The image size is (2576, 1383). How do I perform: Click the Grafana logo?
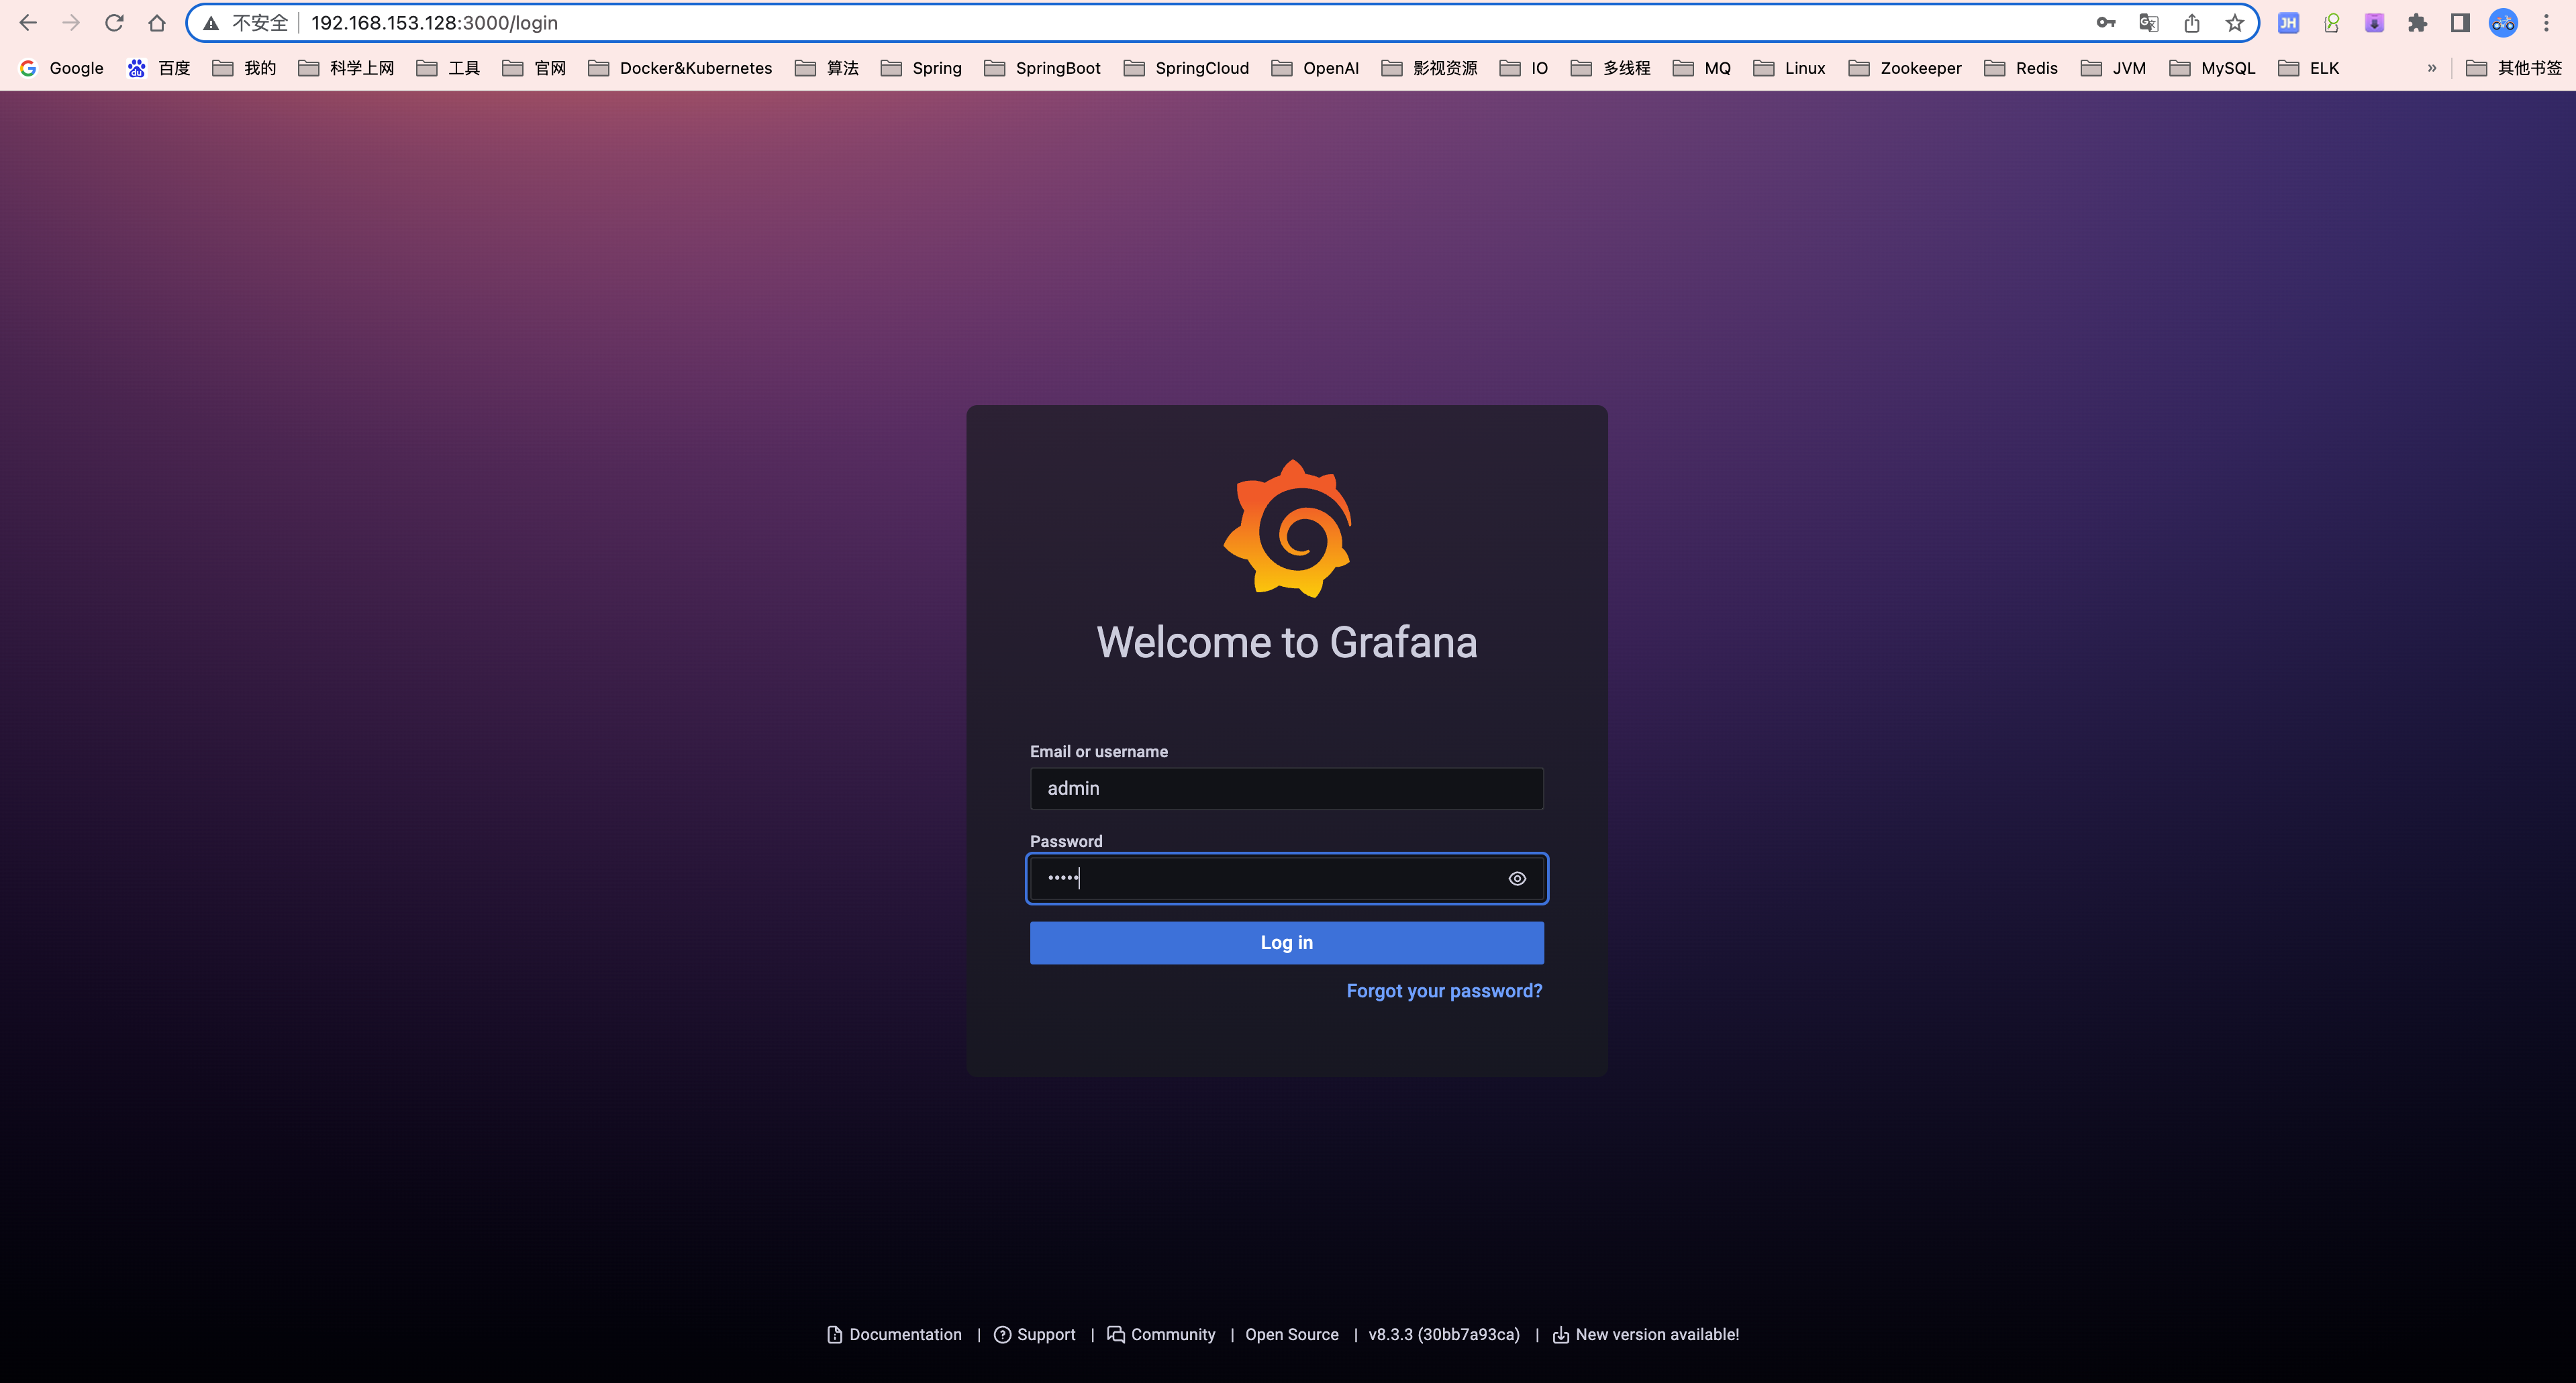(1287, 529)
